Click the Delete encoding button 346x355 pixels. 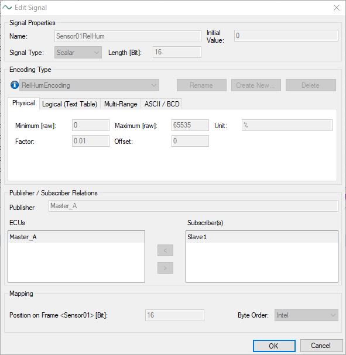(311, 85)
